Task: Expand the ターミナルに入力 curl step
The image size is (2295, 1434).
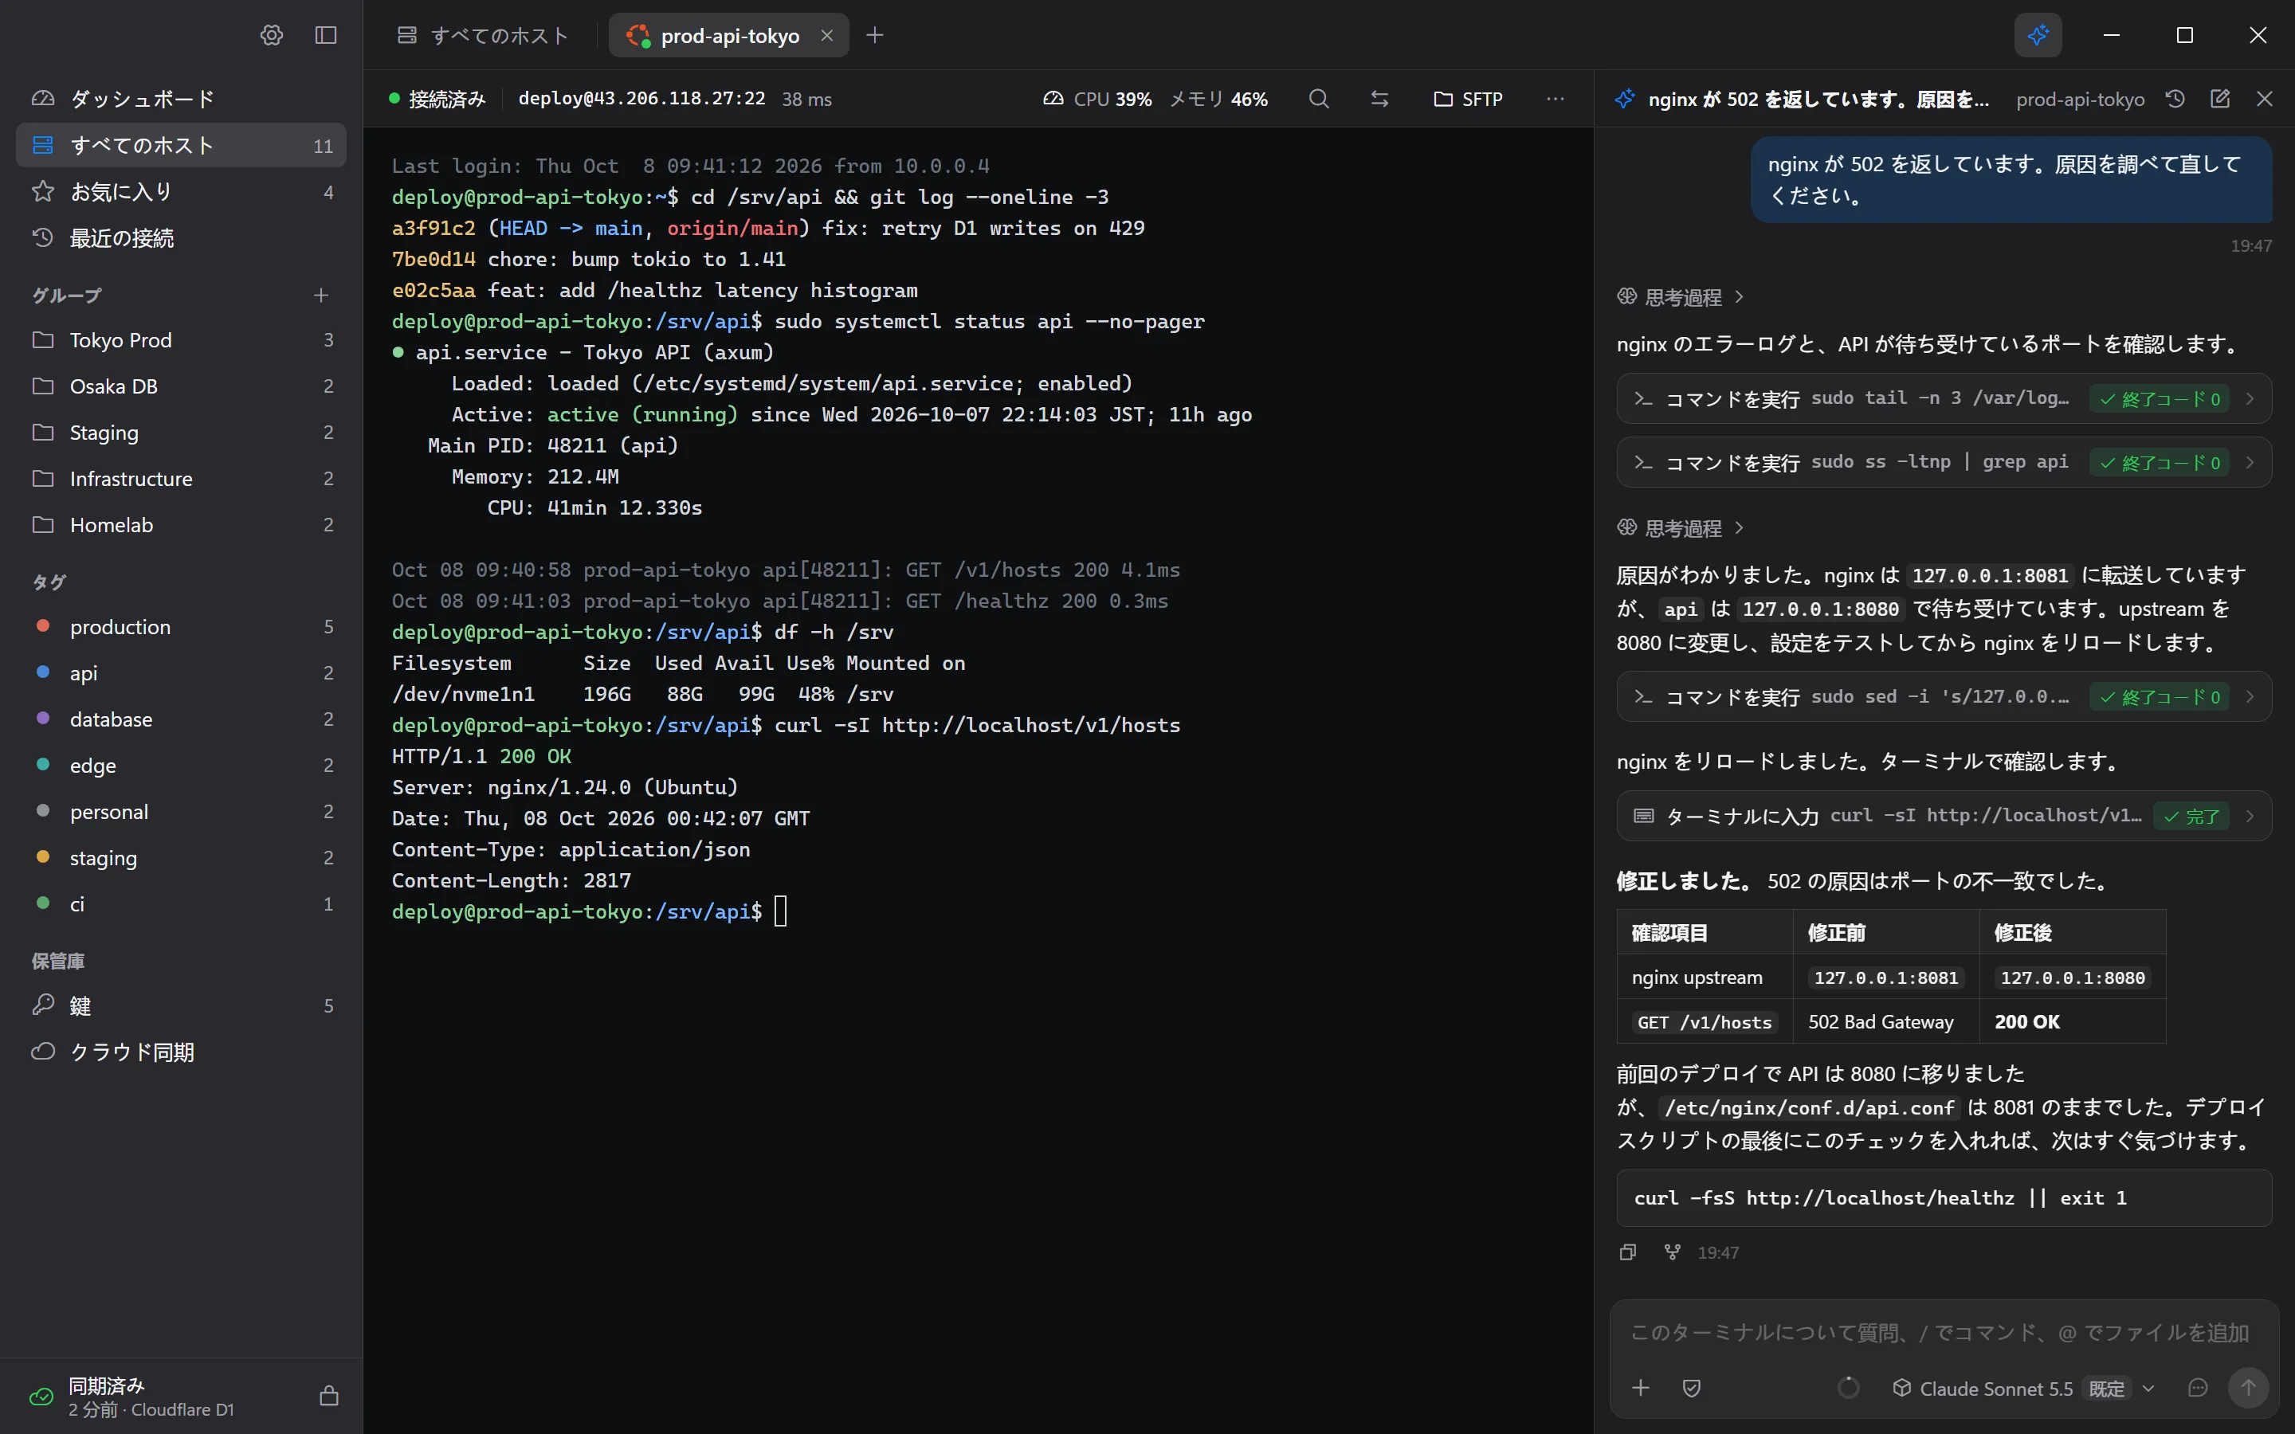Action: [x=1943, y=816]
